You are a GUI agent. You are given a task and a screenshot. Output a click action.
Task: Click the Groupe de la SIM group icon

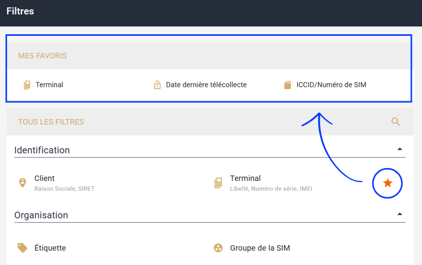click(x=218, y=248)
